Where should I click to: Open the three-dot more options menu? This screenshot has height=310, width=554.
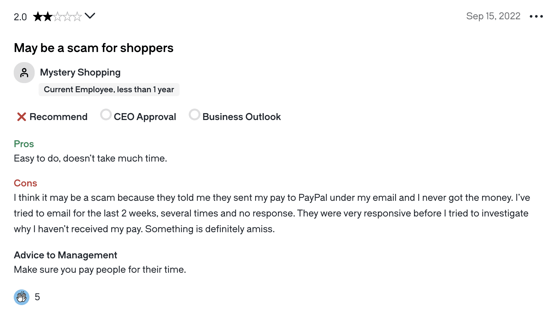(x=536, y=16)
